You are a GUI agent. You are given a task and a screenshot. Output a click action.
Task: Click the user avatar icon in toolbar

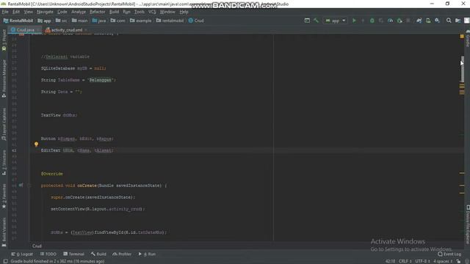pyautogui.click(x=467, y=21)
